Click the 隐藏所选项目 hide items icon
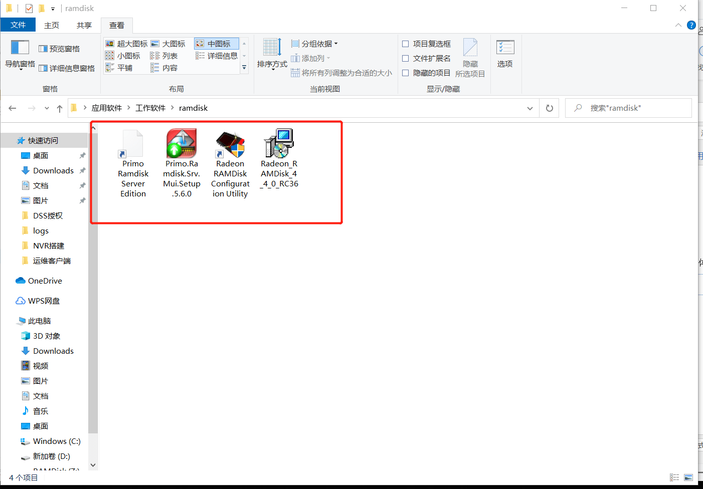Image resolution: width=703 pixels, height=489 pixels. tap(470, 55)
